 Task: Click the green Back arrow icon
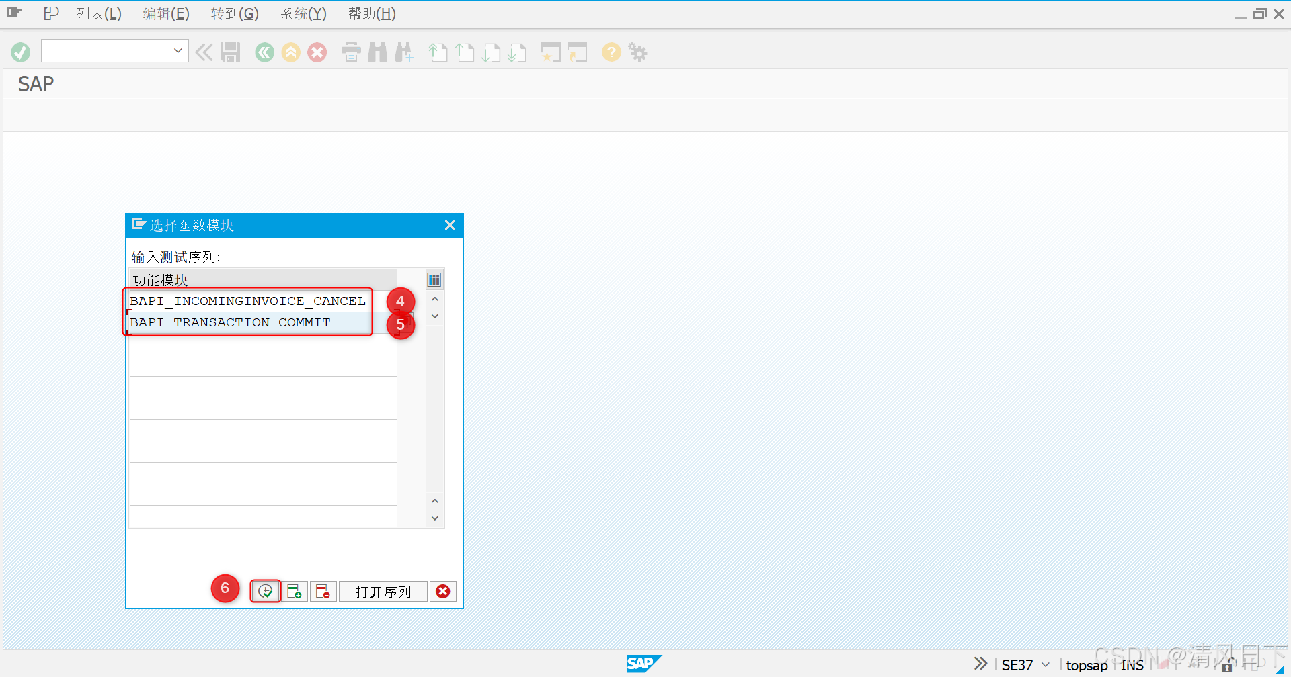264,52
